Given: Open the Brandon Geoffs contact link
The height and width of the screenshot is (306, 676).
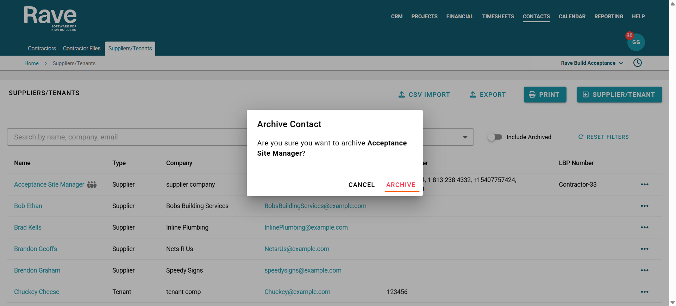Looking at the screenshot, I should pyautogui.click(x=36, y=249).
